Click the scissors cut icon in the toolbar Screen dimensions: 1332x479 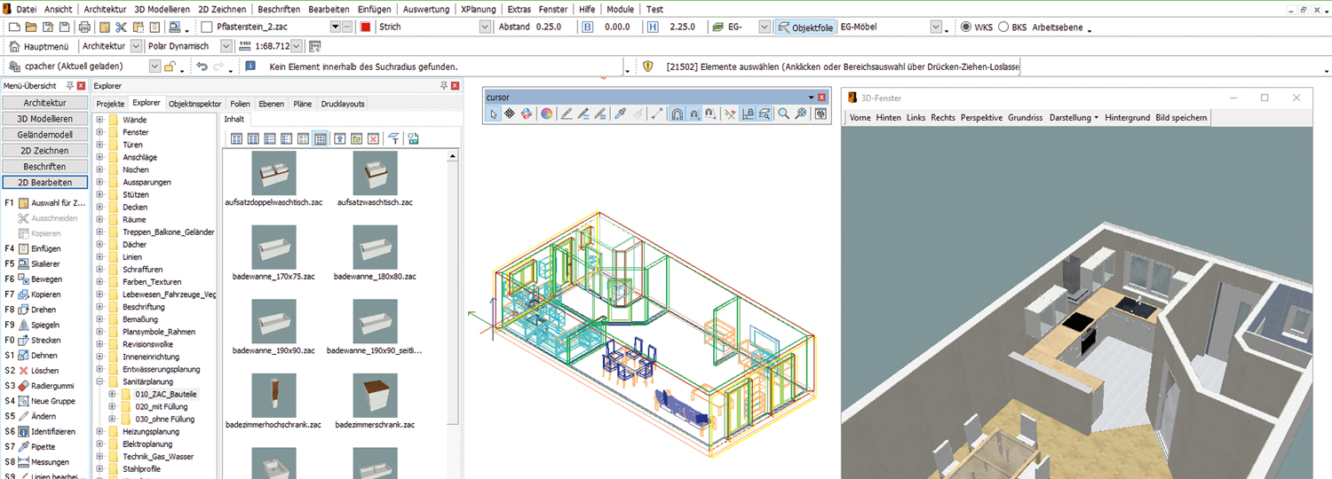[x=122, y=27]
